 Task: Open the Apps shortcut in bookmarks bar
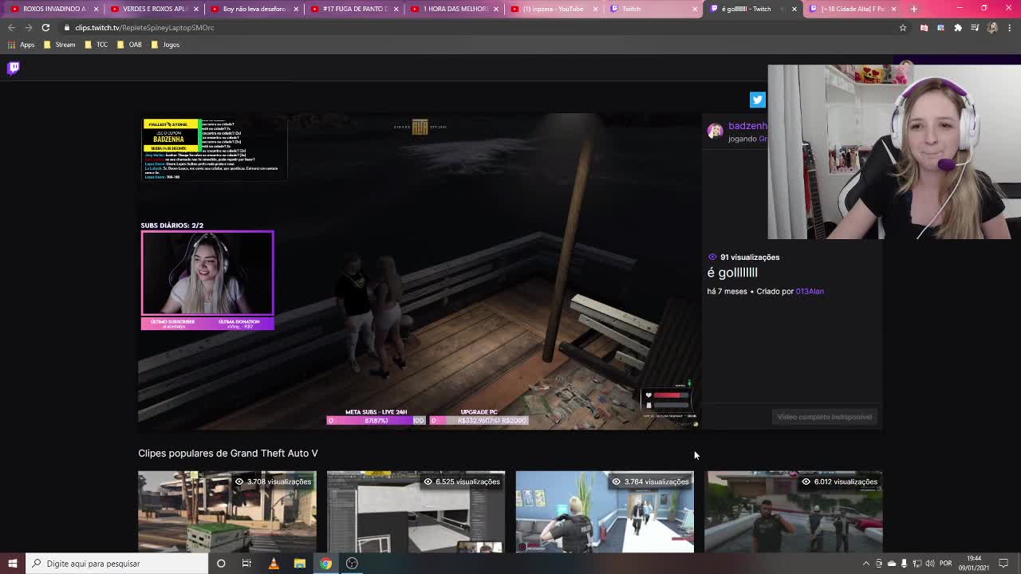(22, 45)
